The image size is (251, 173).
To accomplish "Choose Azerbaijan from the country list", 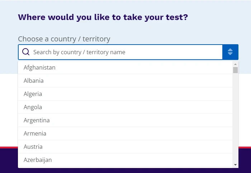I will coord(38,160).
